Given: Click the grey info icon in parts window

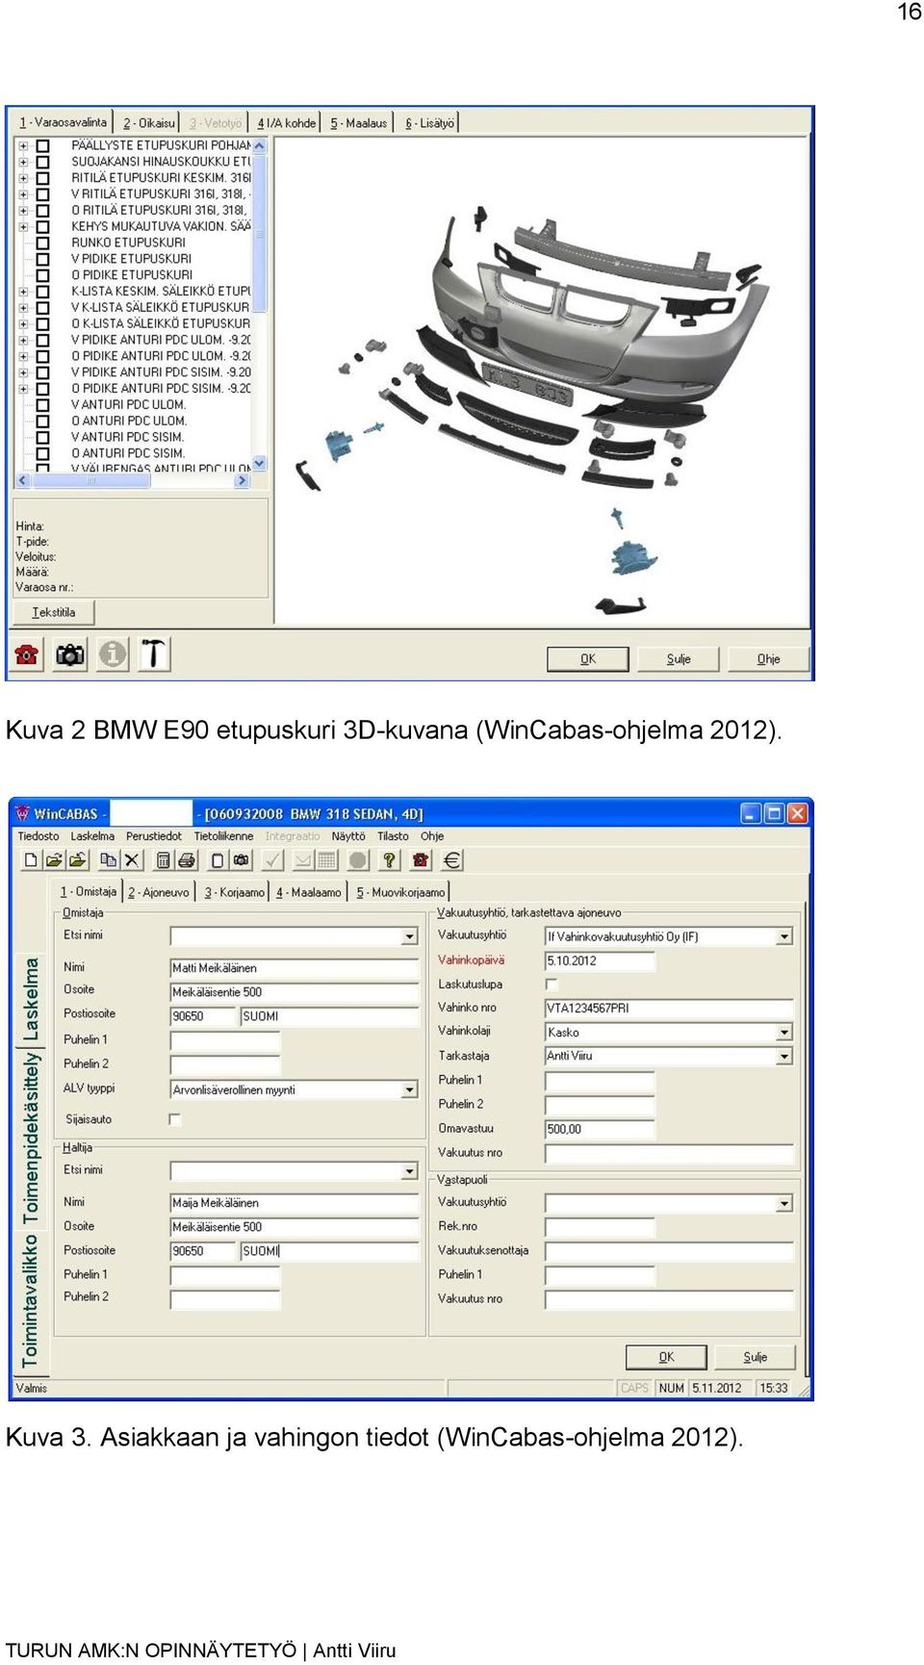Looking at the screenshot, I should pyautogui.click(x=113, y=654).
